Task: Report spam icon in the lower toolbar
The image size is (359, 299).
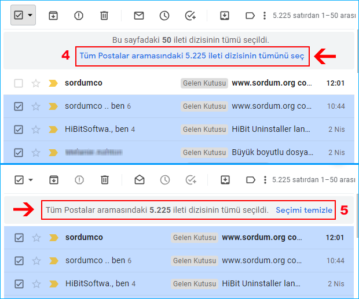Action: [79, 180]
